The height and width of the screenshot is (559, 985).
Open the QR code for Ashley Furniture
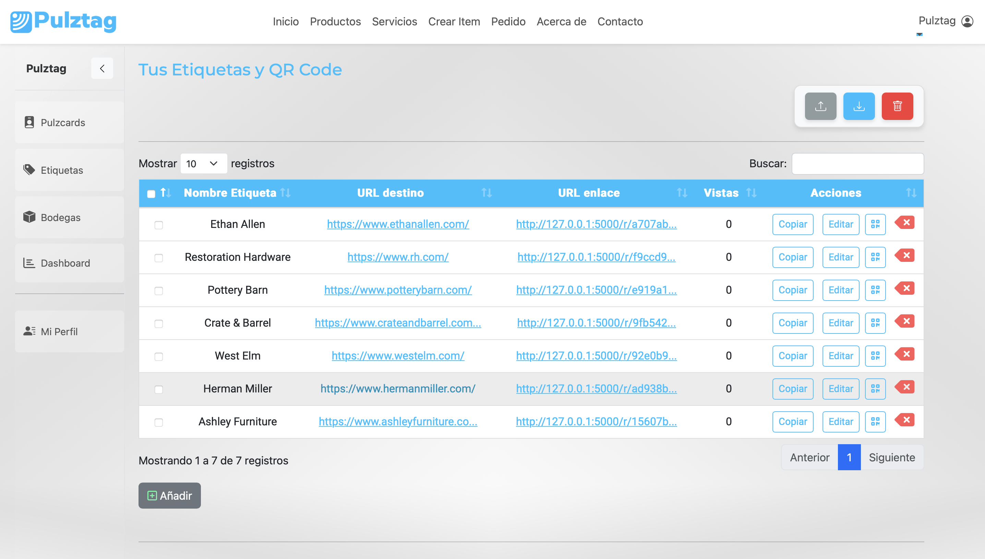[x=875, y=422]
